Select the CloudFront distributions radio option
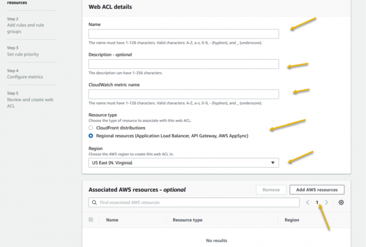 click(91, 128)
